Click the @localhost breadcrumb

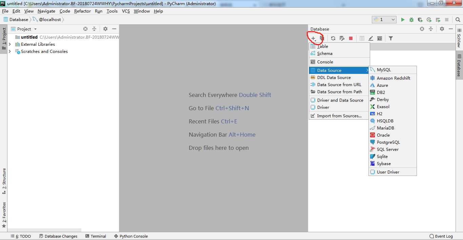[47, 20]
